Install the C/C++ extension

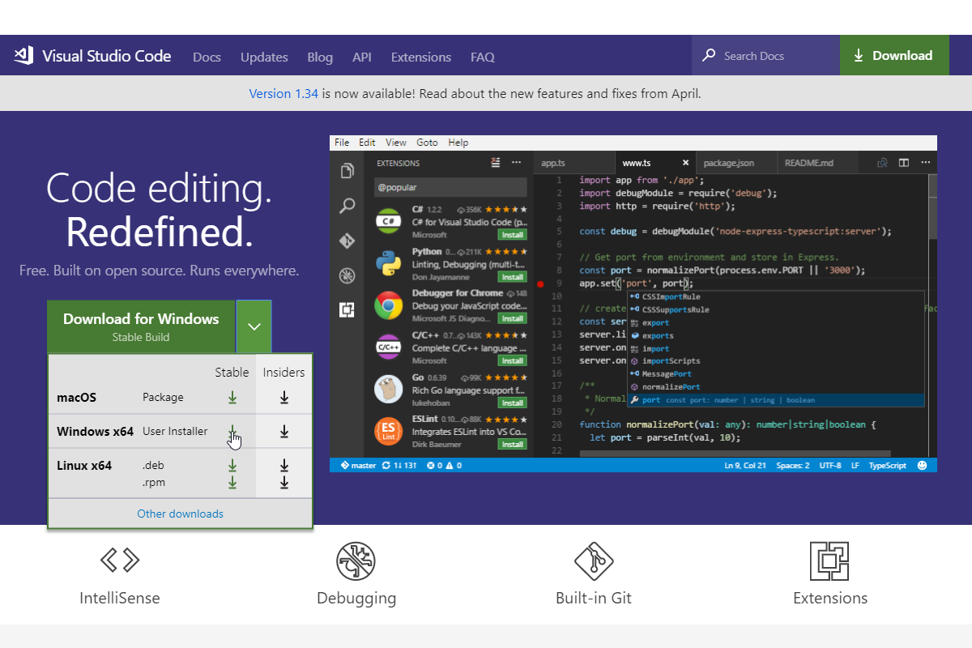point(512,360)
